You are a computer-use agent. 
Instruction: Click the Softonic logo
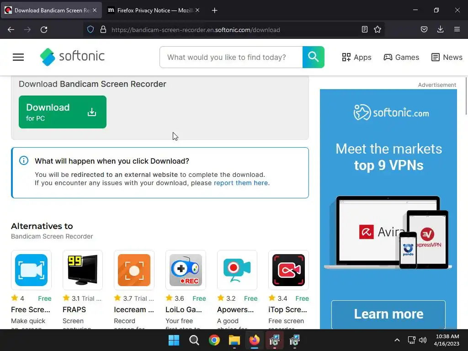click(72, 57)
